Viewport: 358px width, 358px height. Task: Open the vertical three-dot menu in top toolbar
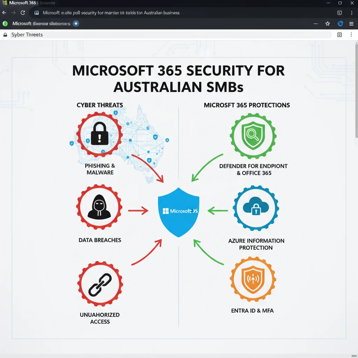click(352, 13)
